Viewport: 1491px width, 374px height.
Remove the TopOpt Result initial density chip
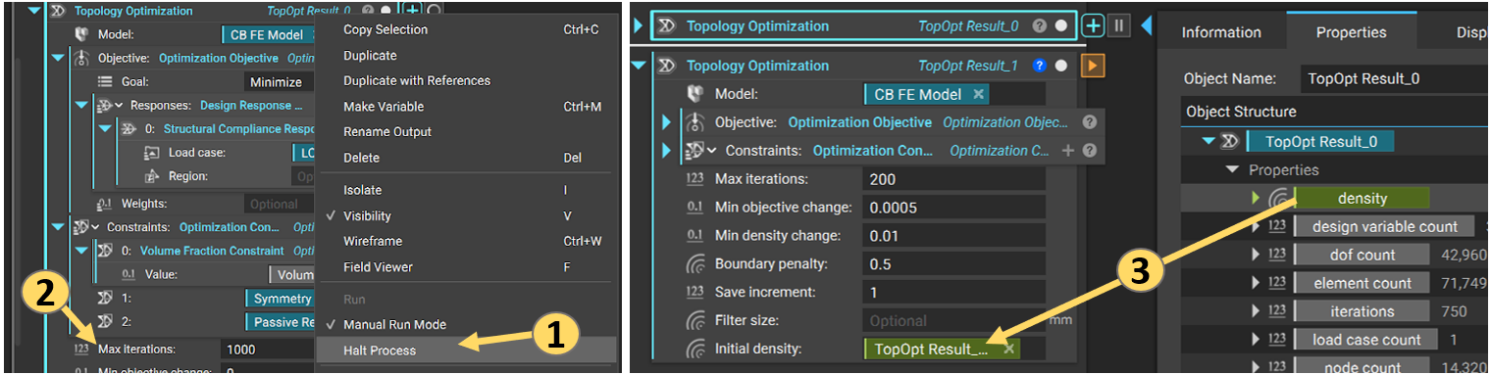(x=1009, y=349)
